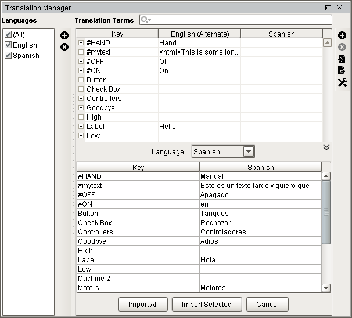Click the add translation term icon

[342, 36]
